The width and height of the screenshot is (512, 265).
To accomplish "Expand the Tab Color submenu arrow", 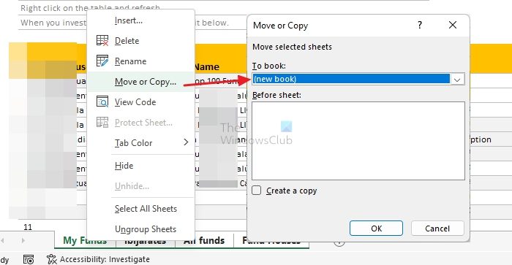I will [x=186, y=142].
